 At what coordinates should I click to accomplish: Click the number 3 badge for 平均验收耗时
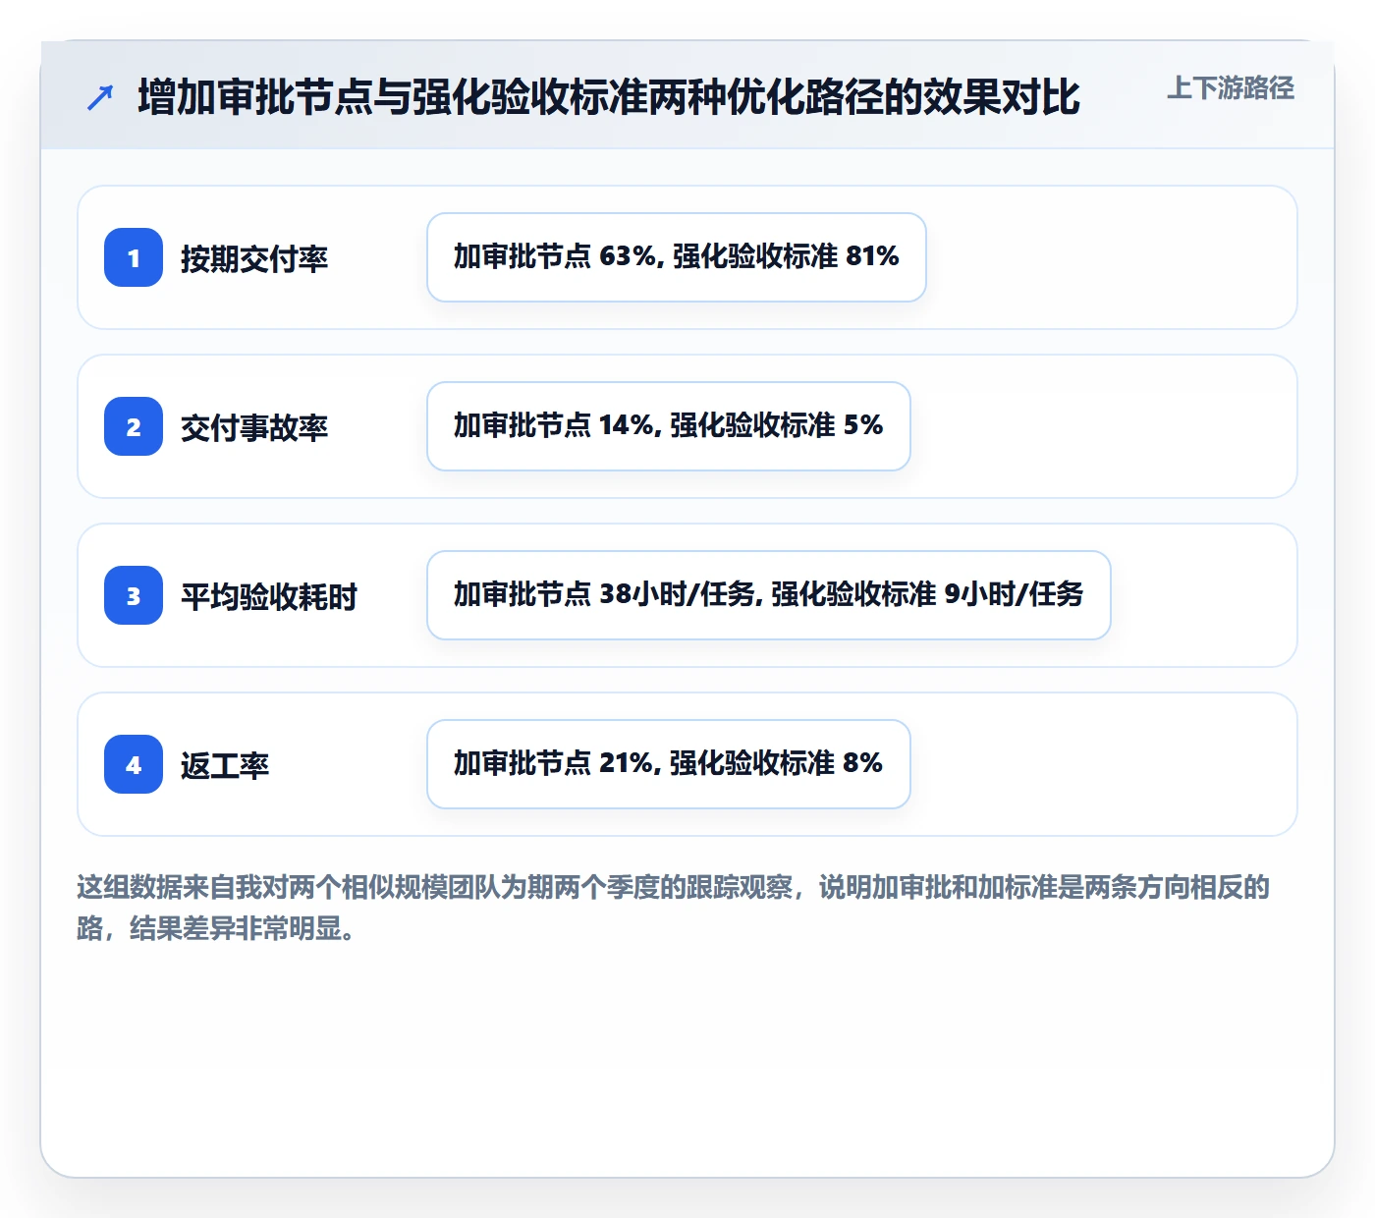tap(134, 595)
